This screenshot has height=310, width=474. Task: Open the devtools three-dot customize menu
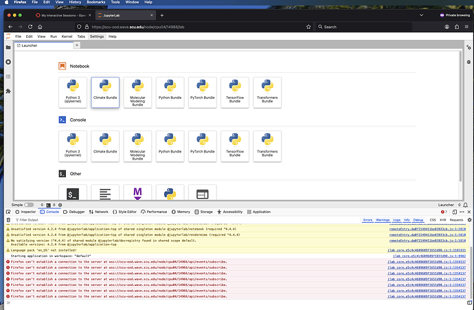[x=462, y=212]
